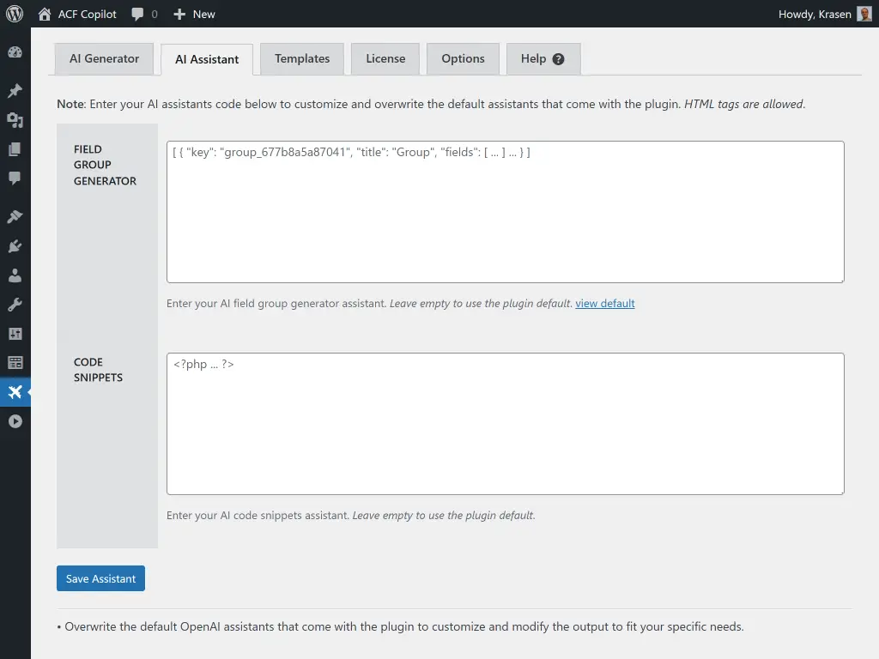Viewport: 879px width, 659px height.
Task: Open the New content menu in admin bar
Action: coord(194,14)
